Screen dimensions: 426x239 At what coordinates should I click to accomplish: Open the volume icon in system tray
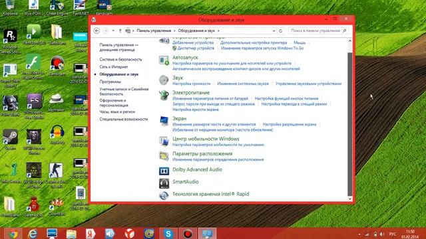[382, 234]
